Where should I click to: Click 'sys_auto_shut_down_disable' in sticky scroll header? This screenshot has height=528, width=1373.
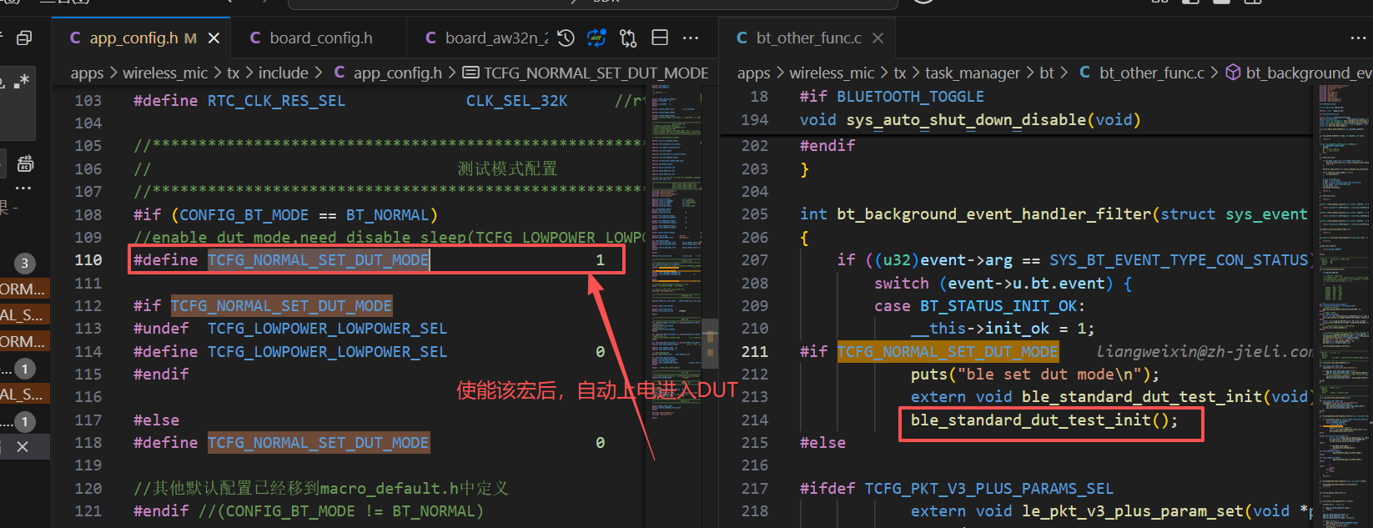[x=967, y=120]
